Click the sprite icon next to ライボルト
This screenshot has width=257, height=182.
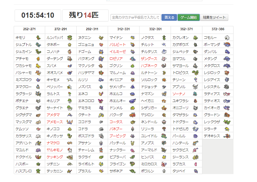101,164
